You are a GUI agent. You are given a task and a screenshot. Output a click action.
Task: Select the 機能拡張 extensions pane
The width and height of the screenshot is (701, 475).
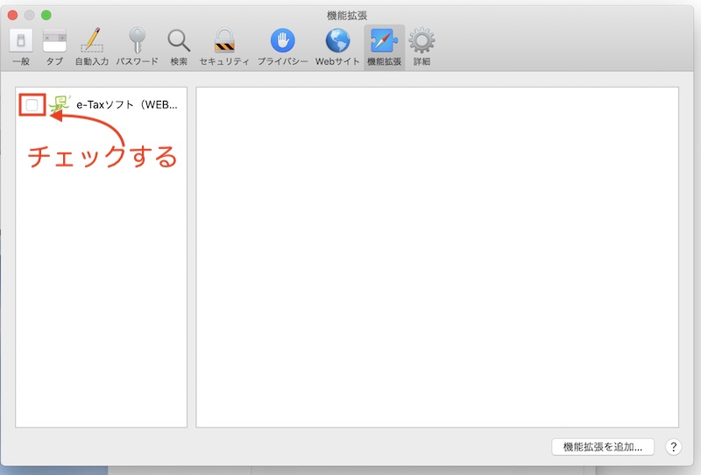384,47
